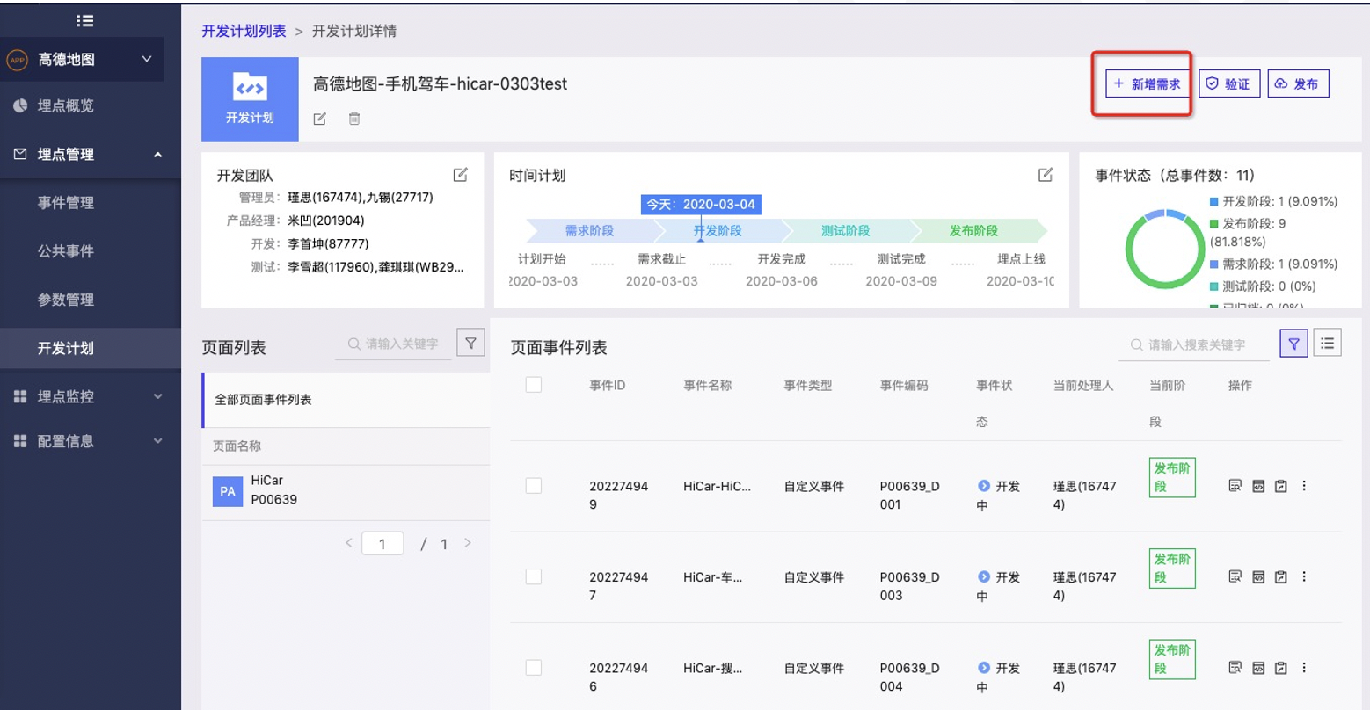Tick the checkbox for event 202274946
This screenshot has height=710, width=1370.
[534, 668]
